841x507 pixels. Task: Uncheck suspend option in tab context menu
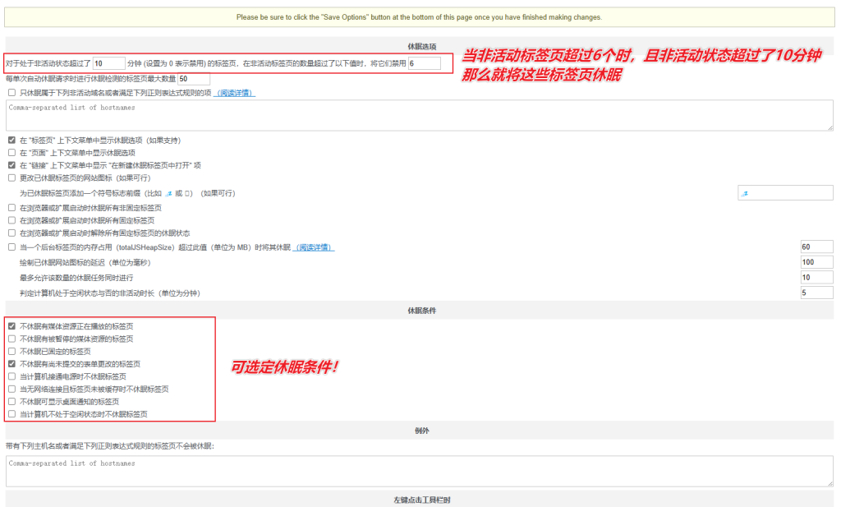tap(11, 139)
